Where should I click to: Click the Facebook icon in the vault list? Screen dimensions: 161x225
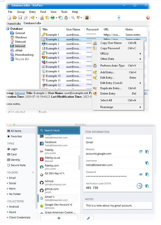pyautogui.click(x=42, y=144)
